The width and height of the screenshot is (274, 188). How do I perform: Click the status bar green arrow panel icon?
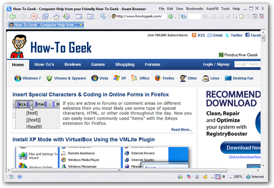coord(11,177)
